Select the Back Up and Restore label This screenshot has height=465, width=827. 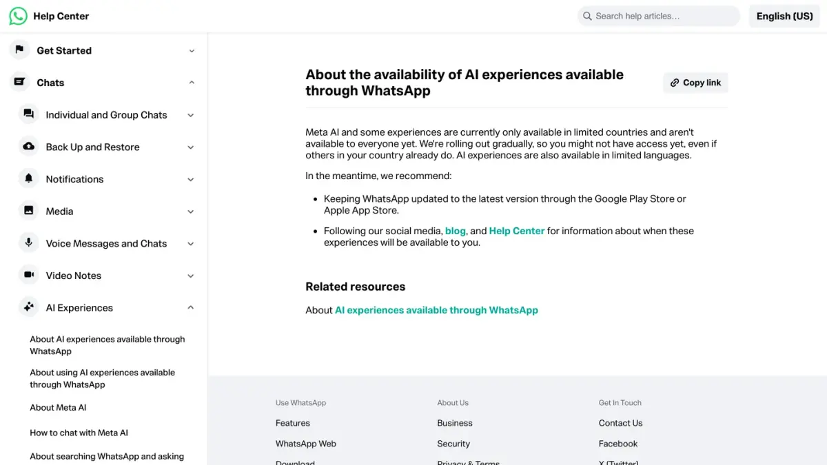[x=92, y=147]
